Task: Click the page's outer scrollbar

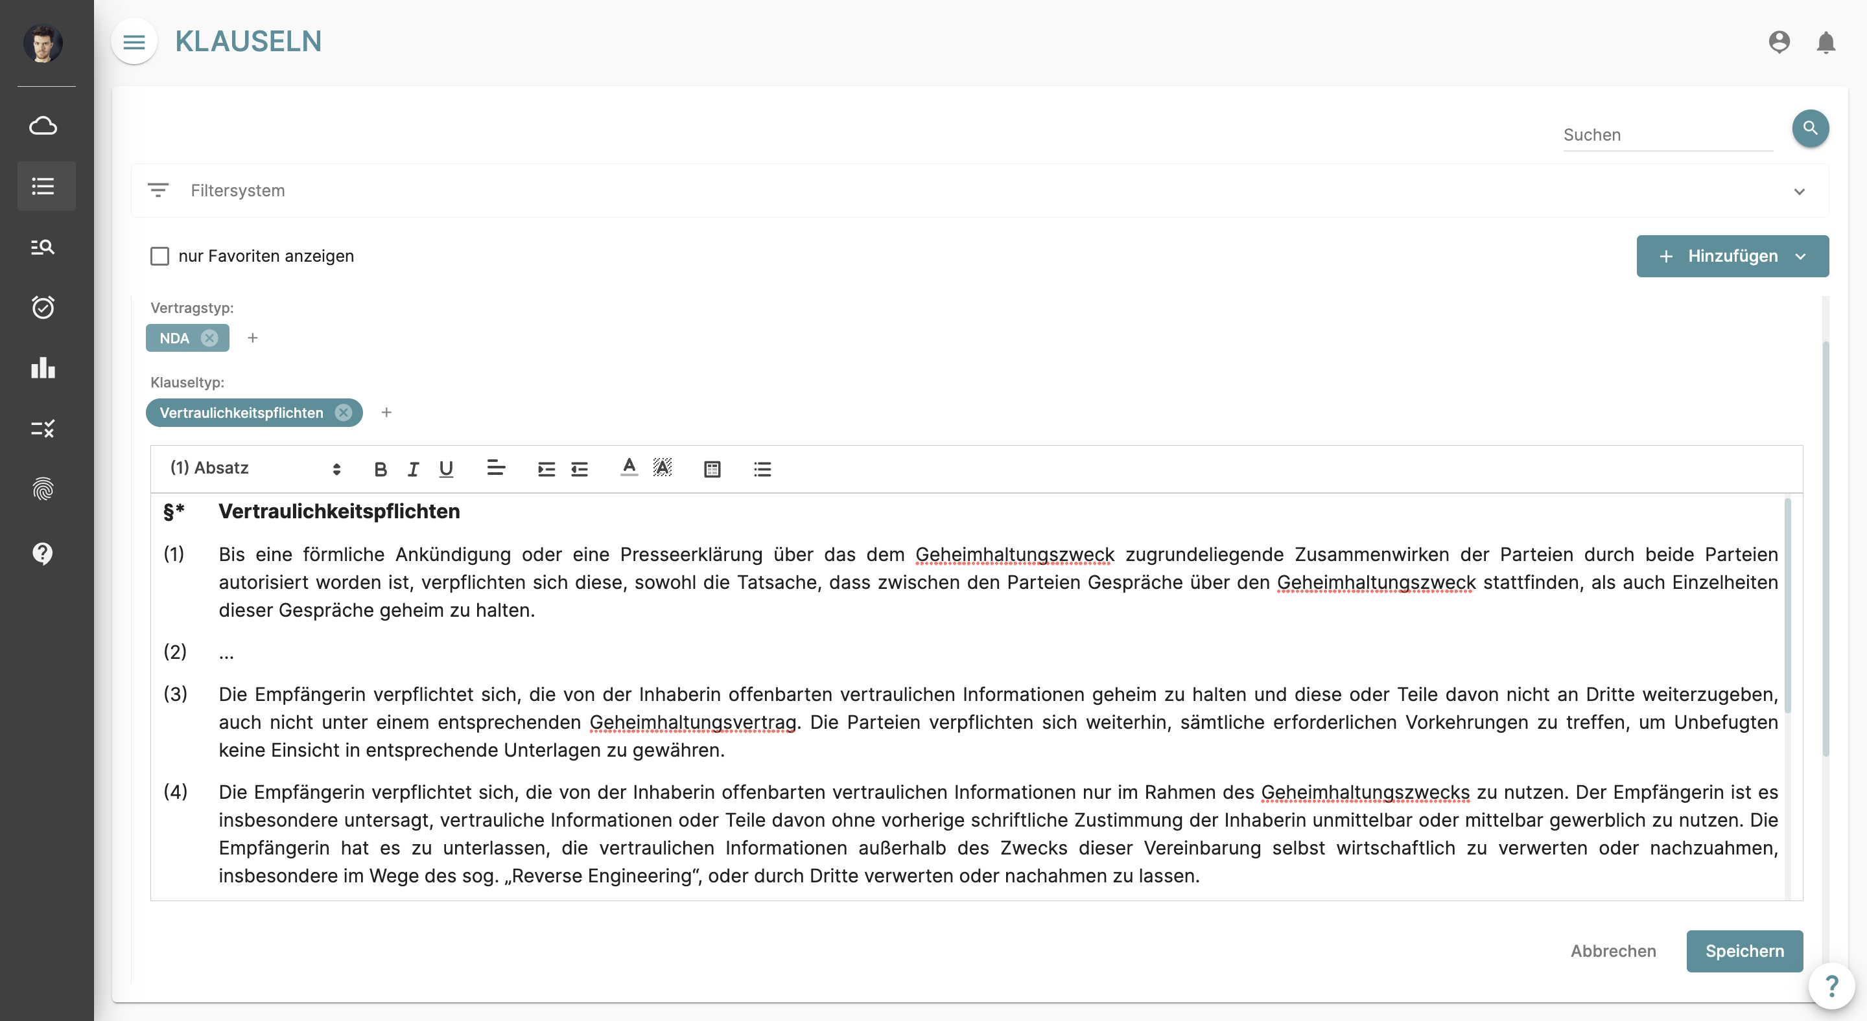Action: tap(1825, 549)
